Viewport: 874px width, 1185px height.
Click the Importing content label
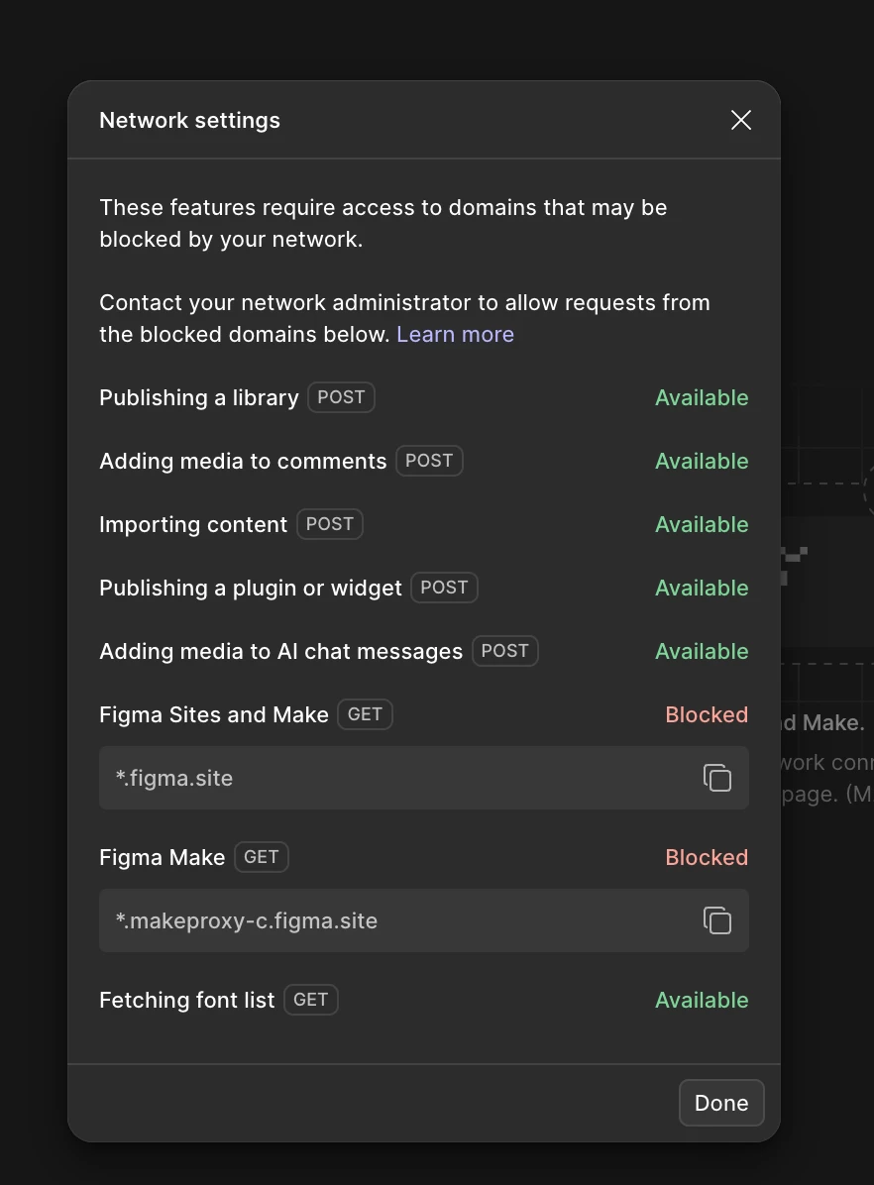[x=193, y=524]
